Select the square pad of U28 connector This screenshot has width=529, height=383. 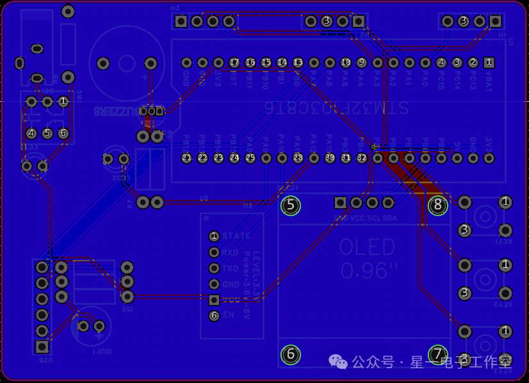[42, 346]
